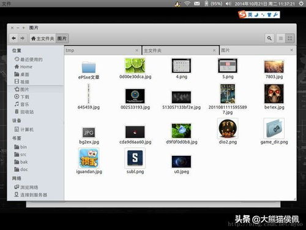The height and width of the screenshot is (230, 306).
Task: Open the Wi-Fi network indicator
Action: (187, 4)
